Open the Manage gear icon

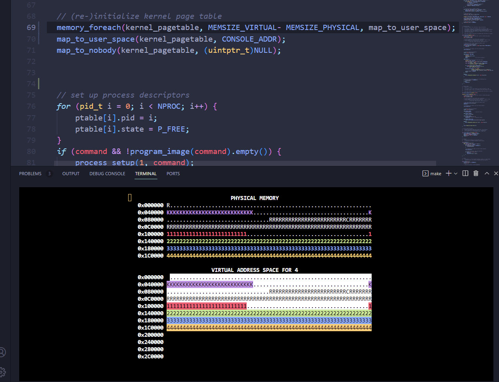click(2, 372)
